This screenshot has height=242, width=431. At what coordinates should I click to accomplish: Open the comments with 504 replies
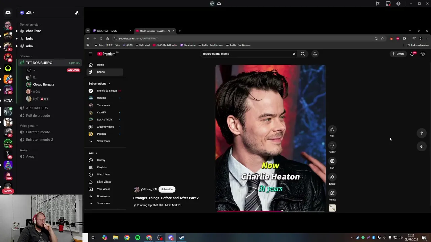click(x=332, y=161)
